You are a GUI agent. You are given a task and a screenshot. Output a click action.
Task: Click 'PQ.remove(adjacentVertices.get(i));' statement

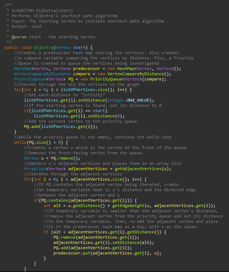[96, 237]
